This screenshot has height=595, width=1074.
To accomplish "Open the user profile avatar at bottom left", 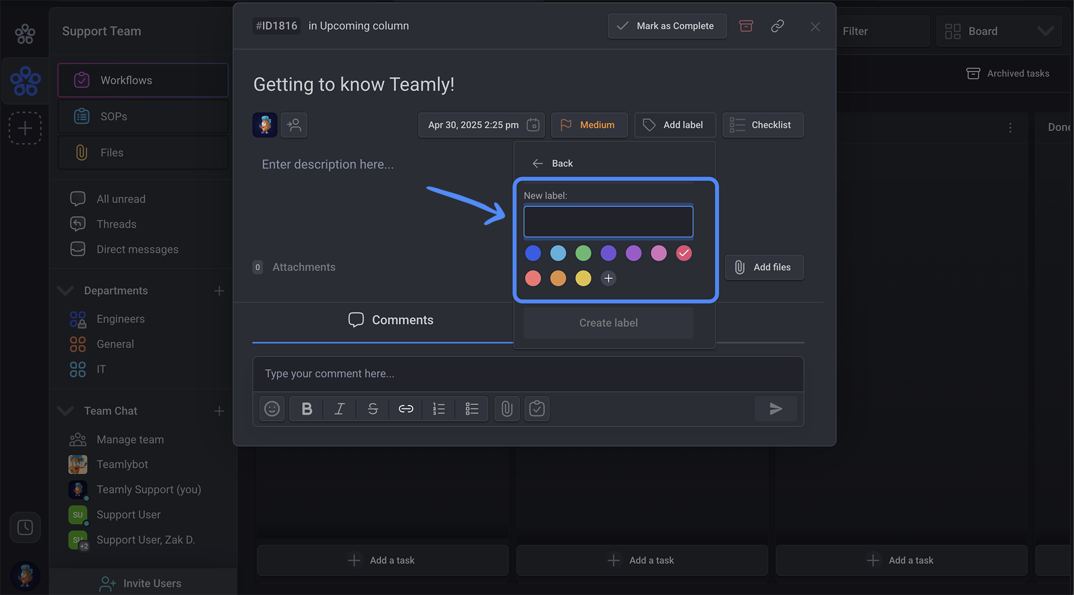I will tap(25, 576).
